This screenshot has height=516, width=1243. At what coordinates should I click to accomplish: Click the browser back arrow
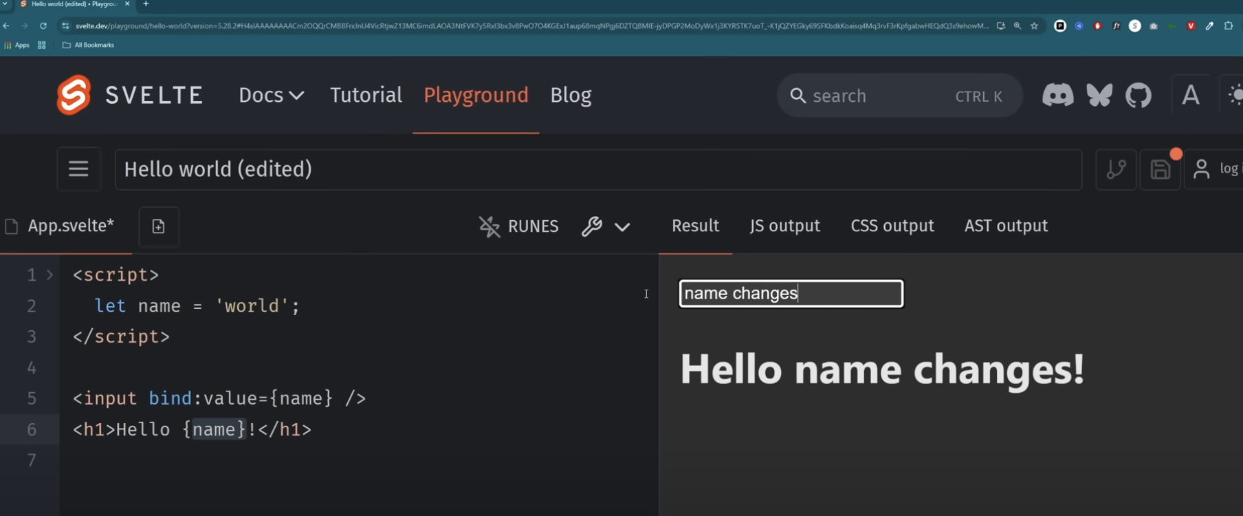(x=6, y=26)
